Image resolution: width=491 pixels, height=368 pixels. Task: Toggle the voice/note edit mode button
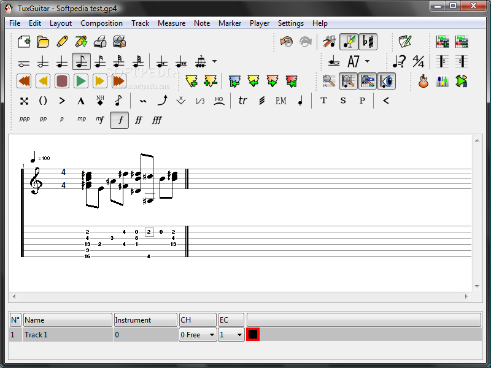click(349, 42)
